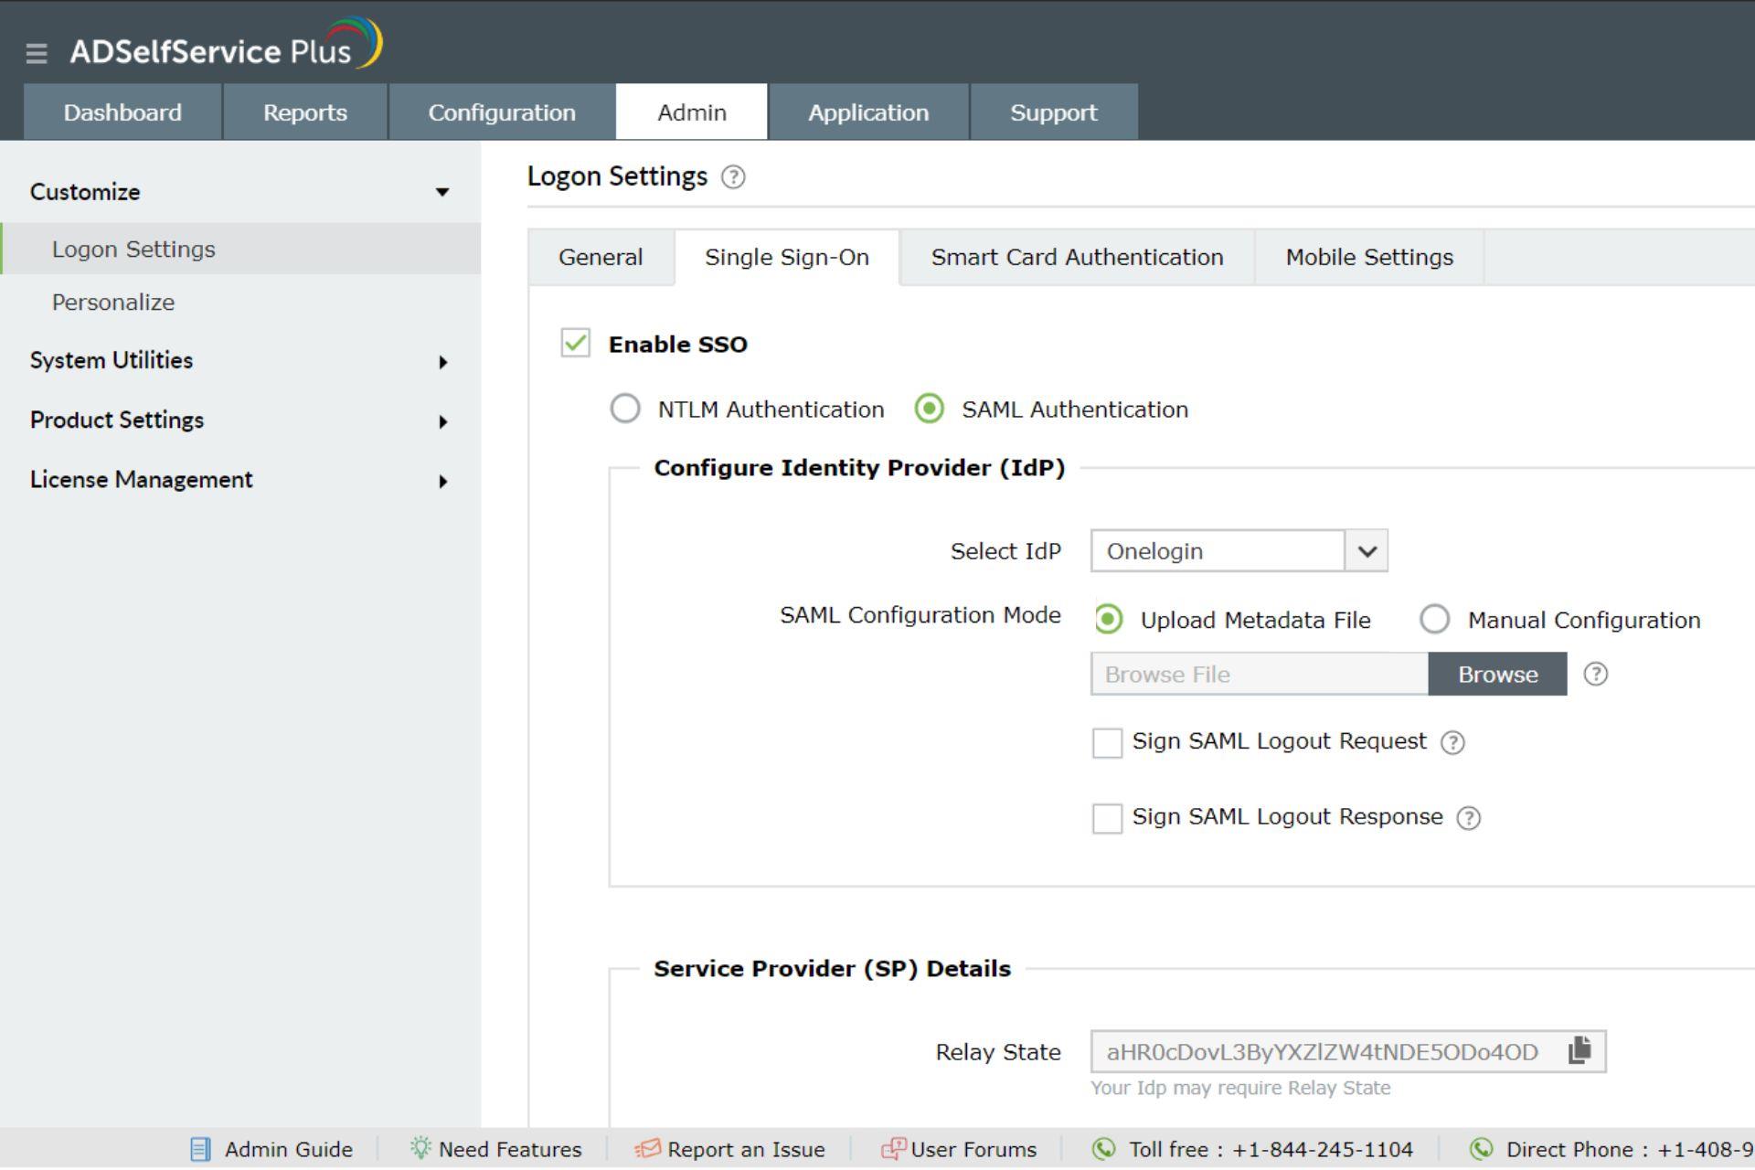Click the Report an Issue icon
Viewport: 1755px width, 1170px height.
click(x=647, y=1149)
